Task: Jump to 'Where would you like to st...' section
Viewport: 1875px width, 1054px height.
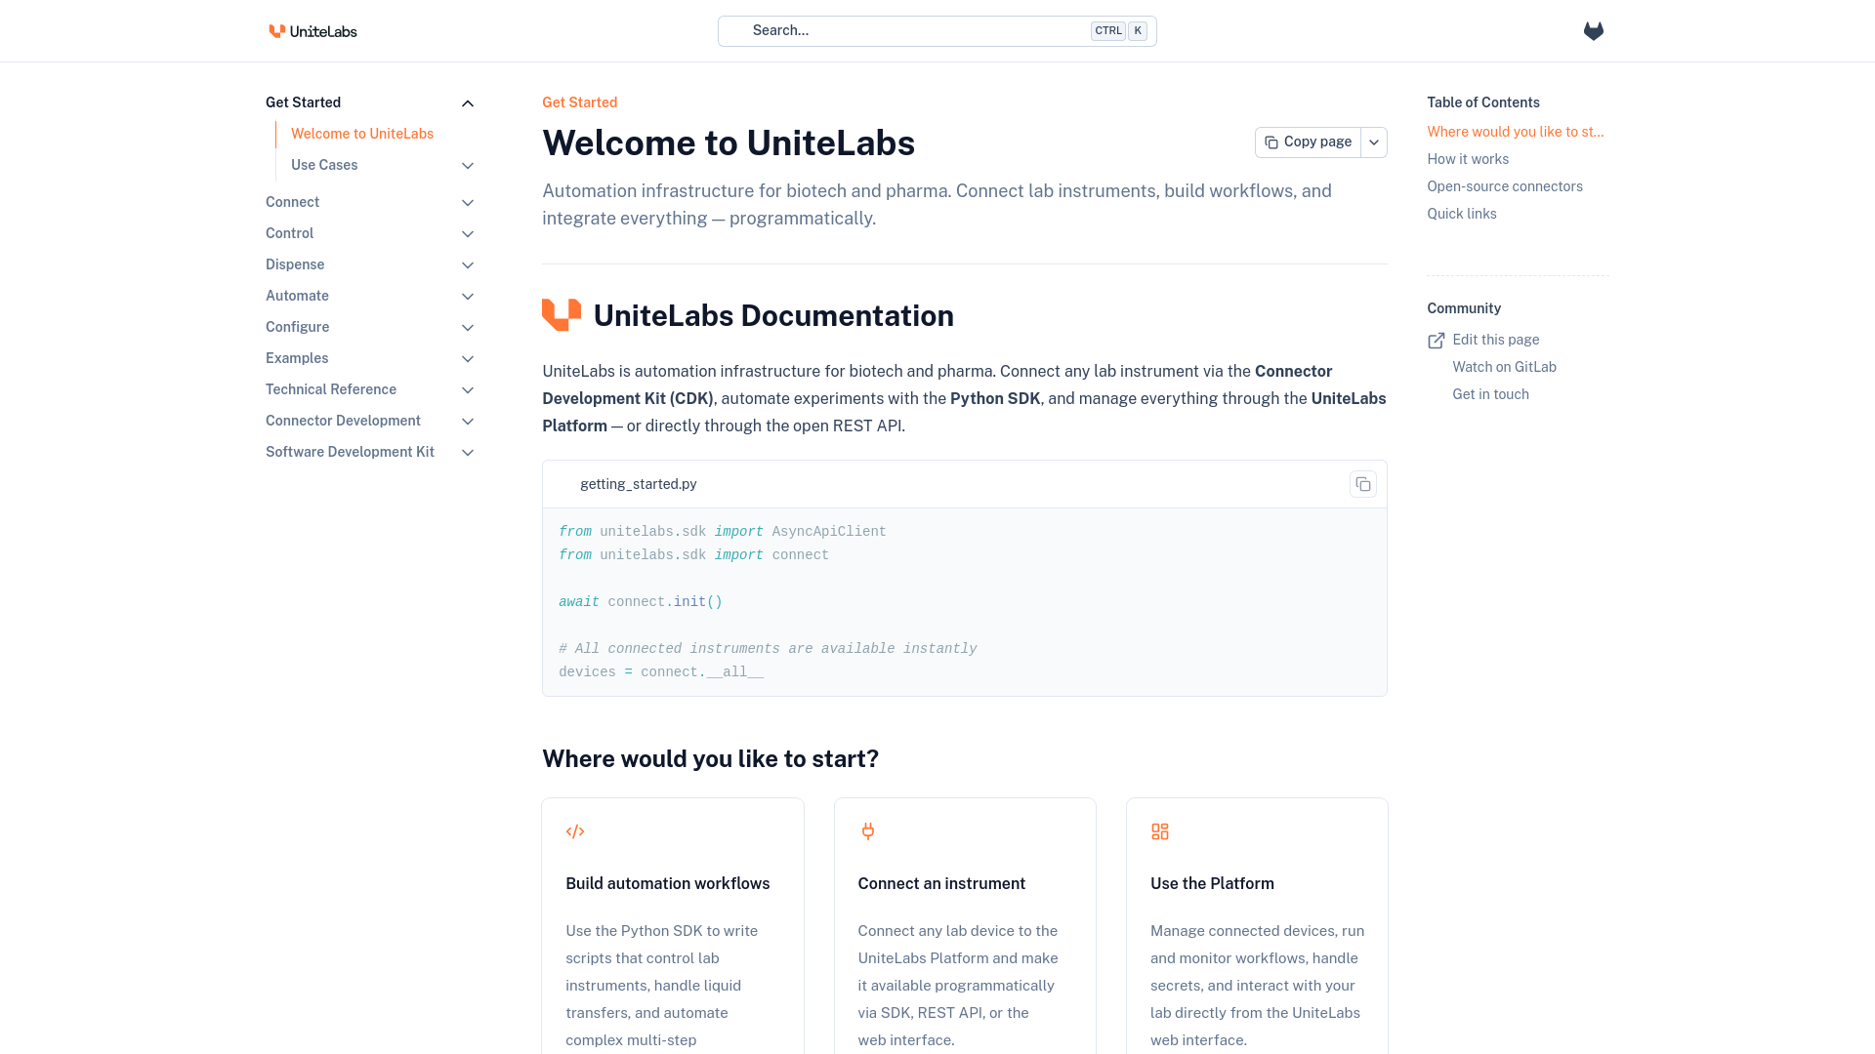Action: [x=1515, y=132]
